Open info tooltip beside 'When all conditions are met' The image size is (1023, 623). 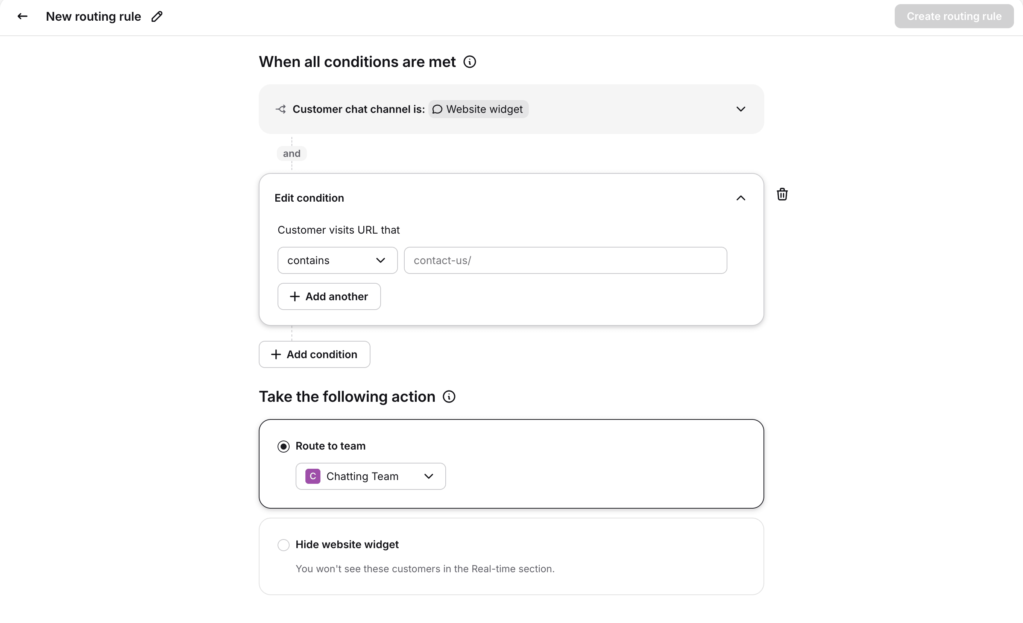(470, 62)
